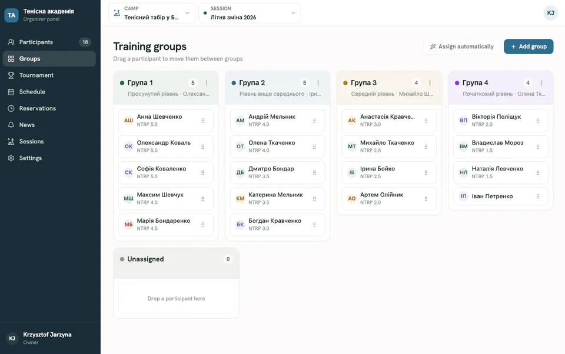This screenshot has width=565, height=354.
Task: Go to the Tournament section
Action: coord(49,75)
